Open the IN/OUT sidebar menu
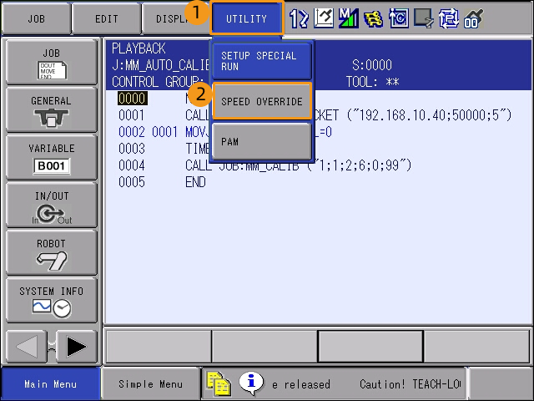This screenshot has height=401, width=534. tap(52, 205)
